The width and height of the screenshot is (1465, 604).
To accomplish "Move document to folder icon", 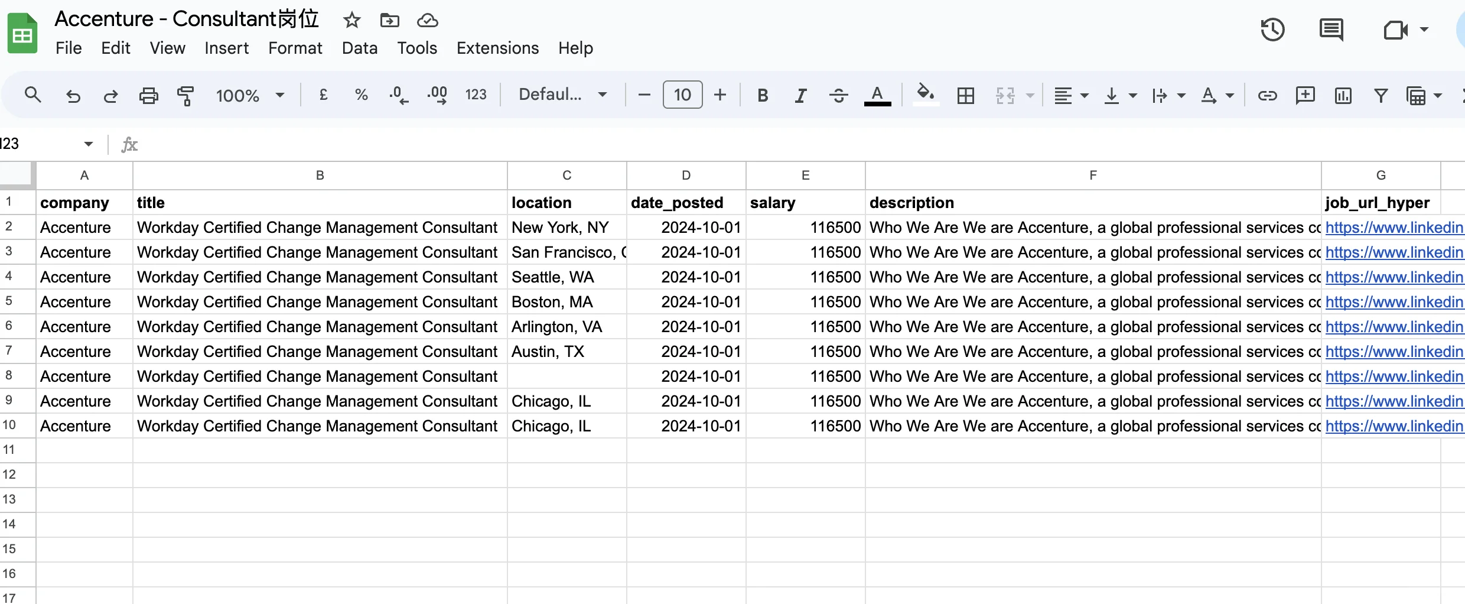I will click(x=389, y=20).
